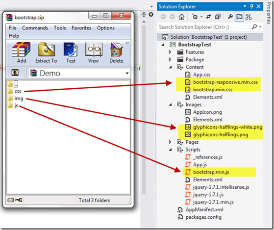This screenshot has width=274, height=230.
Task: Open the Demo path dropdown
Action: coord(127,73)
